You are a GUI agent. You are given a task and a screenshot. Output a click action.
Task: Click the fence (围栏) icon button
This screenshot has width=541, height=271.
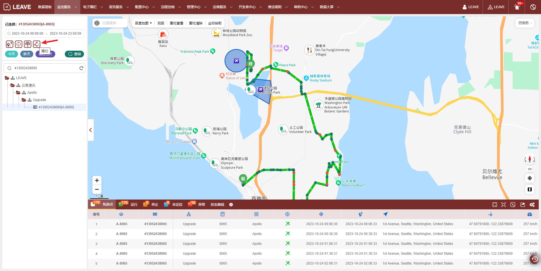[x=36, y=44]
